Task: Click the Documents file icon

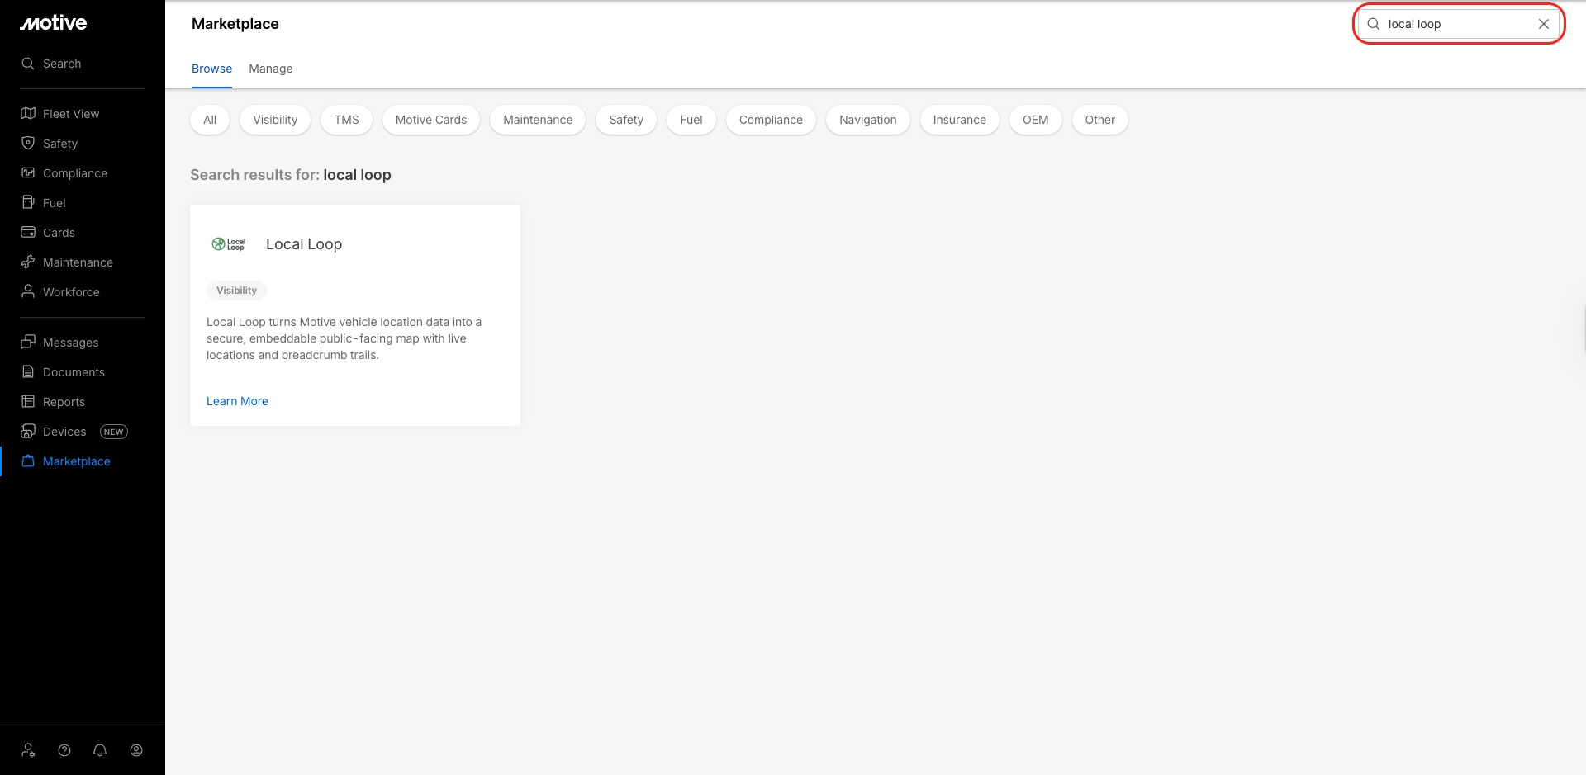Action: [x=28, y=371]
